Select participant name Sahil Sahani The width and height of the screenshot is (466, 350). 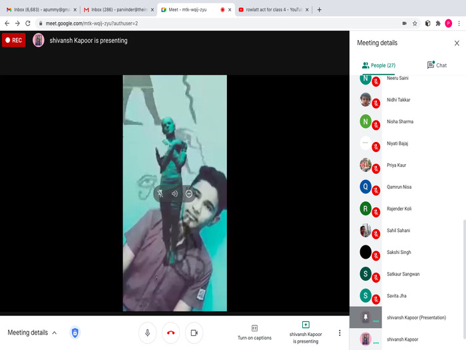point(398,231)
